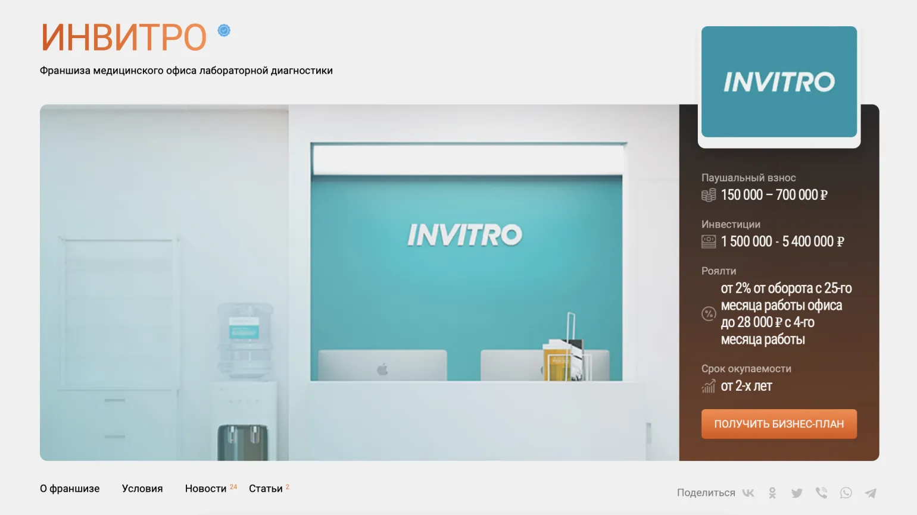Share via the Odnoklassniki icon

tap(772, 493)
